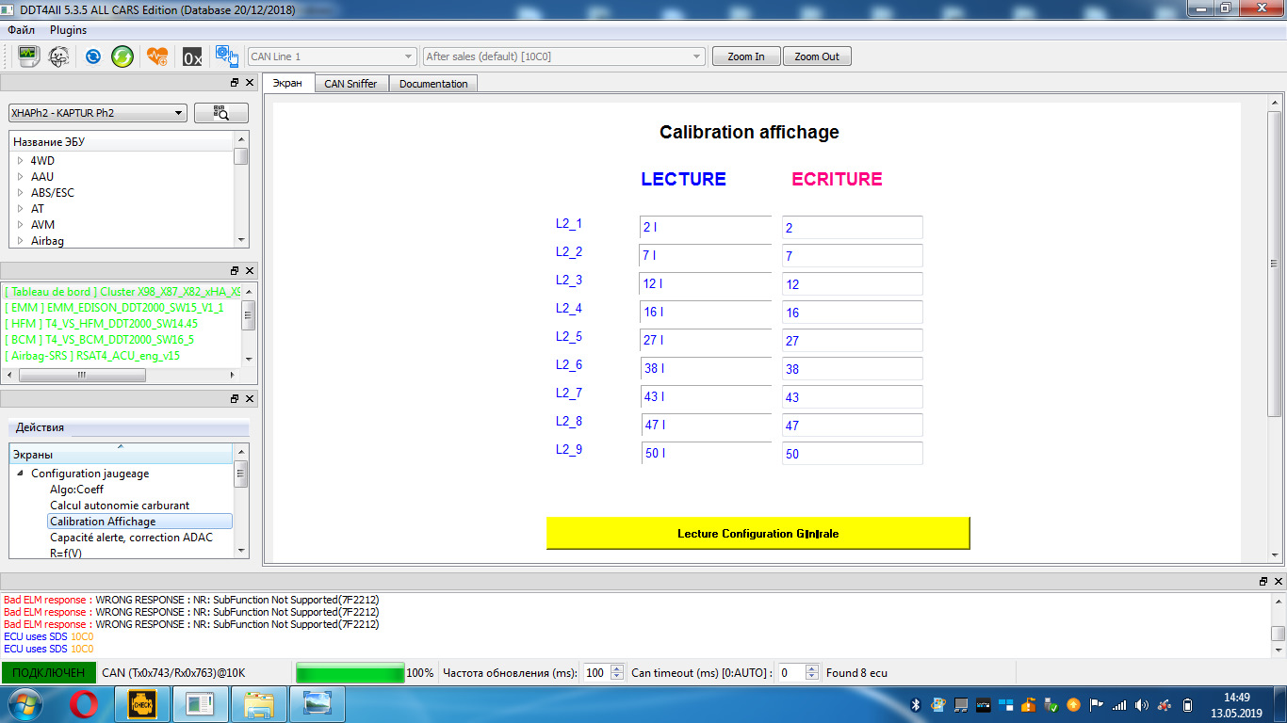Screen dimensions: 1287x723
Task: Open the Файл menu
Action: pyautogui.click(x=22, y=30)
